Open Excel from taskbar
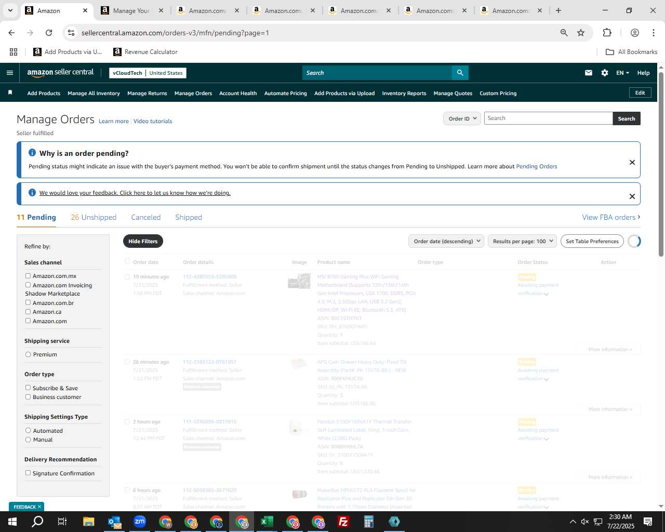 point(267,522)
